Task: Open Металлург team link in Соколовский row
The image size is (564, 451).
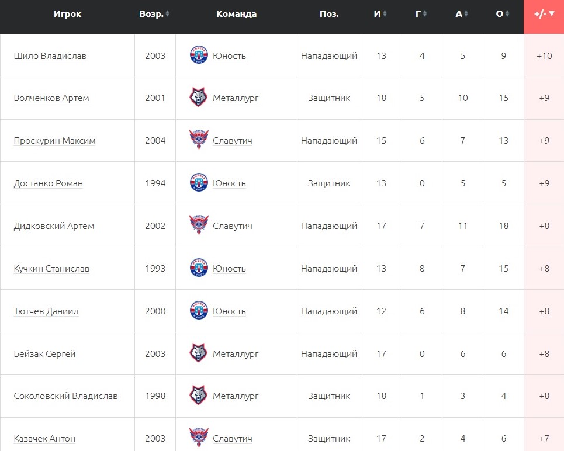Action: (x=236, y=396)
